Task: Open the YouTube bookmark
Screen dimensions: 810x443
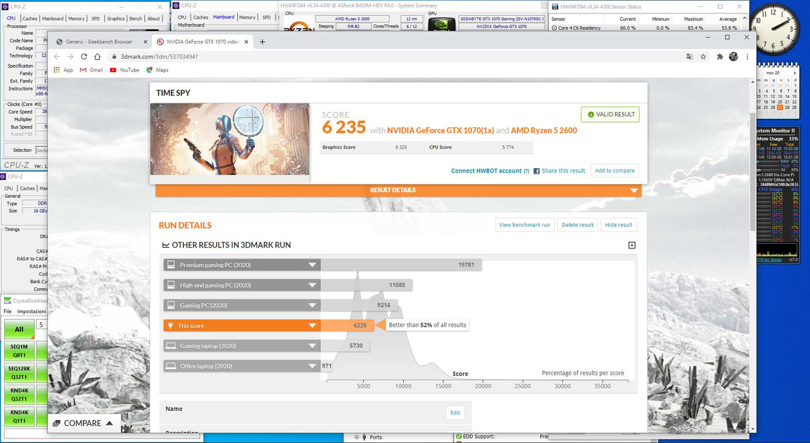Action: coord(124,70)
